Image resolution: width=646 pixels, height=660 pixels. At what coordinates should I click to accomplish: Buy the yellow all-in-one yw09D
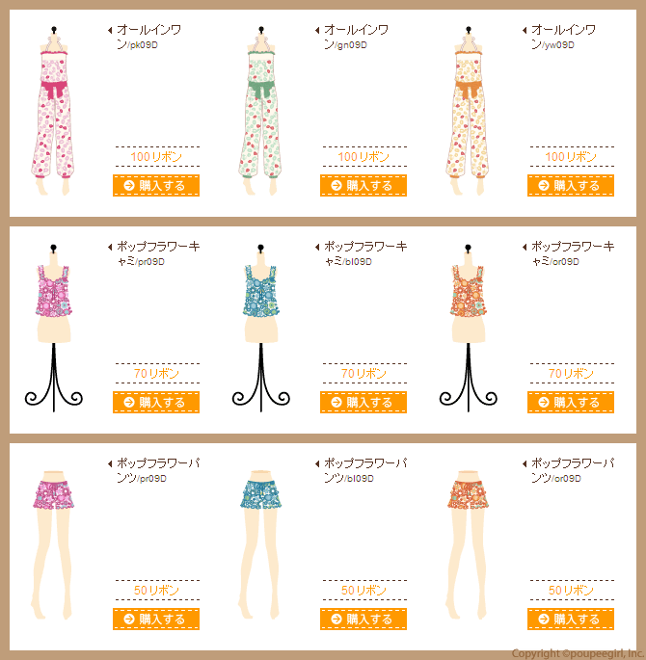tap(571, 185)
